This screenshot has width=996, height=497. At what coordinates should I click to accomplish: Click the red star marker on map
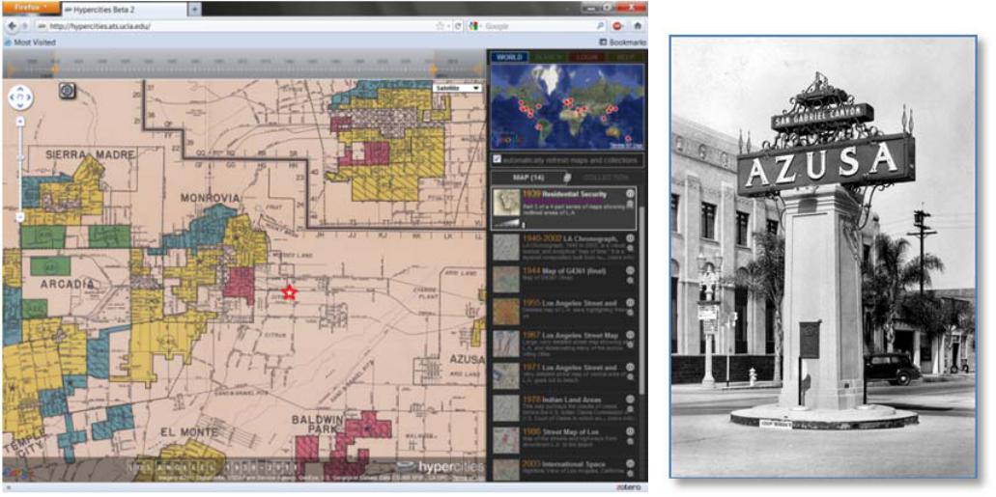point(288,291)
